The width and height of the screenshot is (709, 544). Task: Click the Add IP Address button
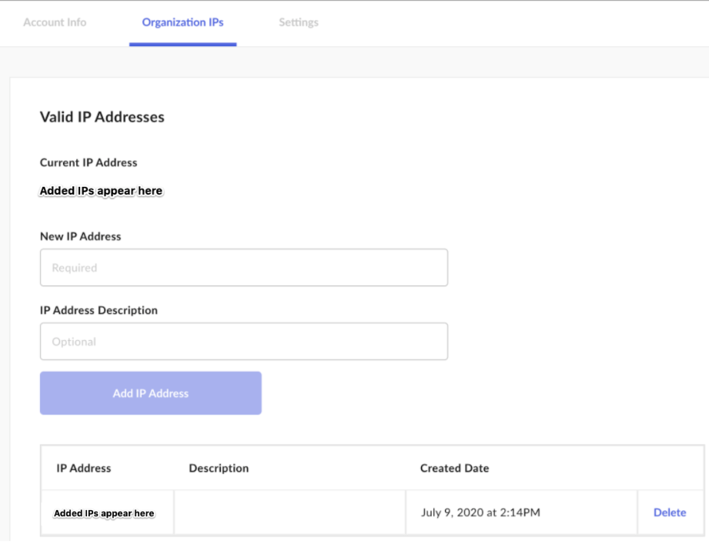pyautogui.click(x=151, y=393)
